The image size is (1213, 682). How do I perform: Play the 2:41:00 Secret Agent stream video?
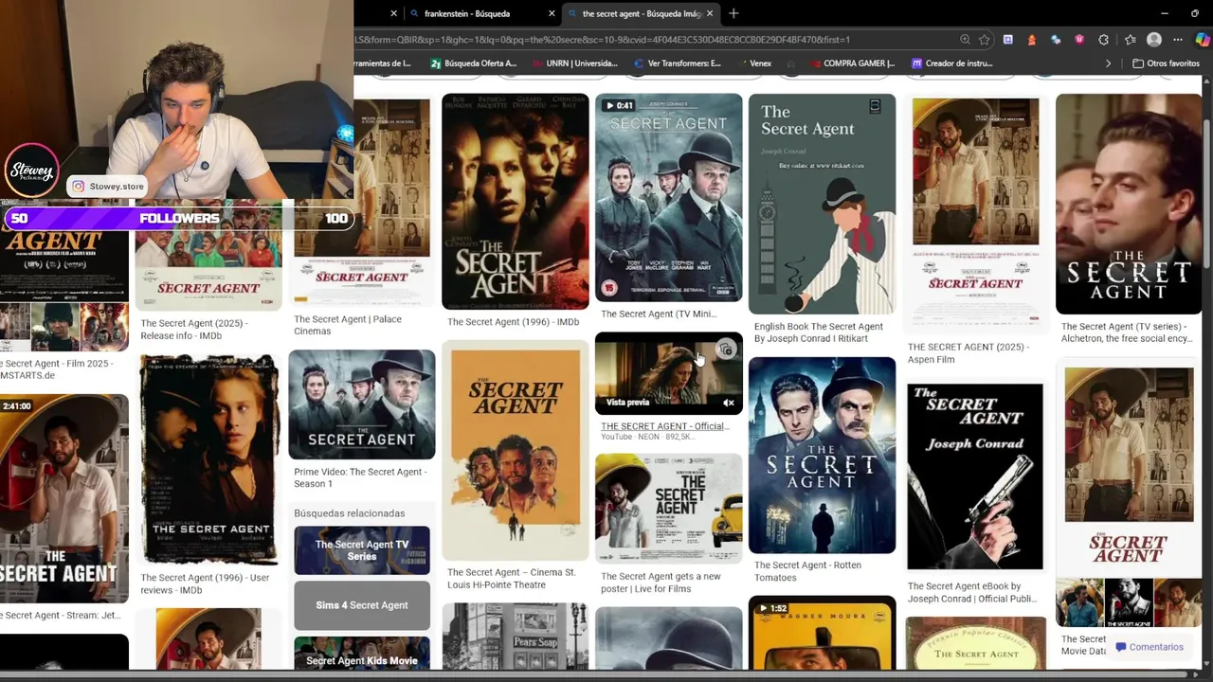pyautogui.click(x=63, y=498)
